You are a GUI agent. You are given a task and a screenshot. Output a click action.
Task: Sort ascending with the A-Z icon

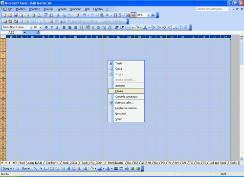tap(115, 15)
